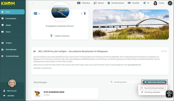Open Nutzerhilfe
Viewport: 174px width, 101px height.
click(x=136, y=3)
